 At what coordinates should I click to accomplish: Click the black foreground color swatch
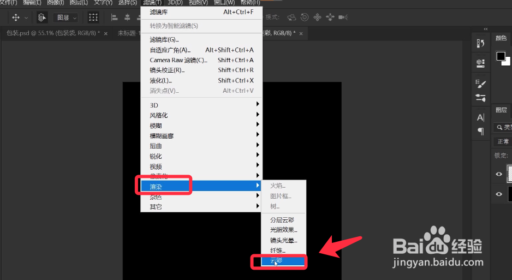(x=501, y=56)
